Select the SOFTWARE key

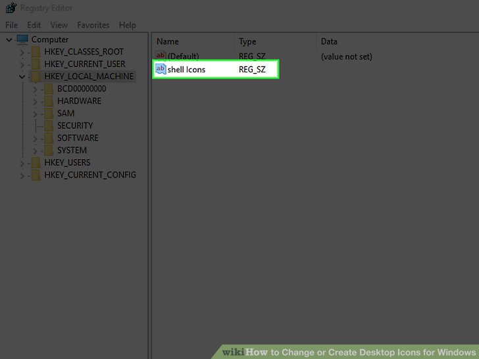[78, 138]
